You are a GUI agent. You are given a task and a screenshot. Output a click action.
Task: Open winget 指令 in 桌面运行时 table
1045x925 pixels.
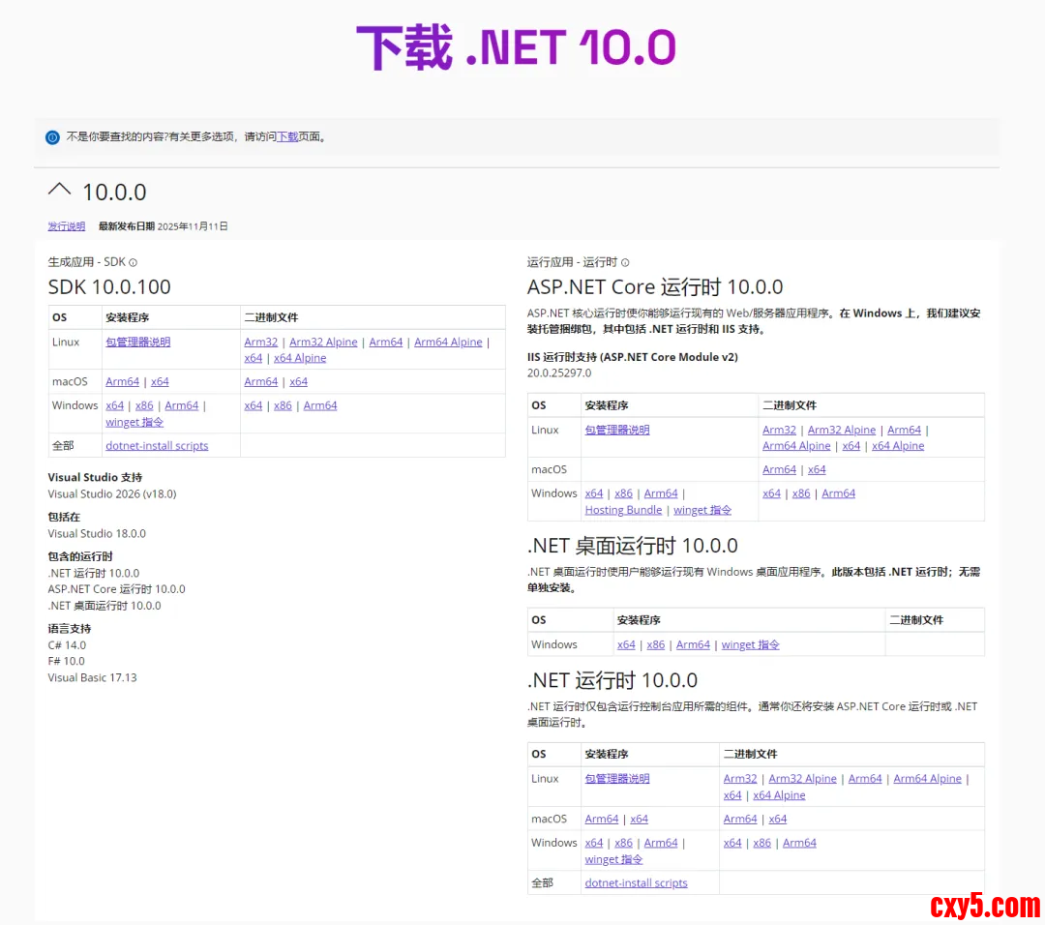click(750, 644)
